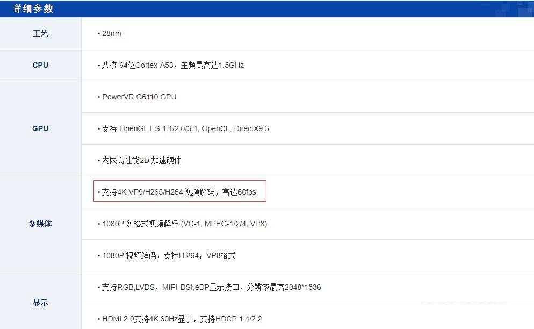Select the CPU category label

tap(40, 65)
